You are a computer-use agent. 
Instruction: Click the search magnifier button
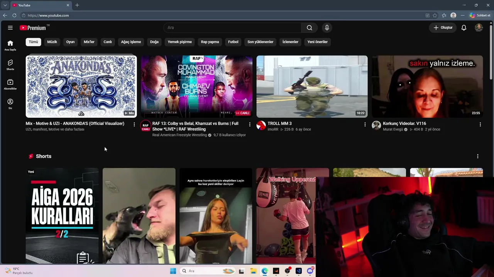(310, 28)
